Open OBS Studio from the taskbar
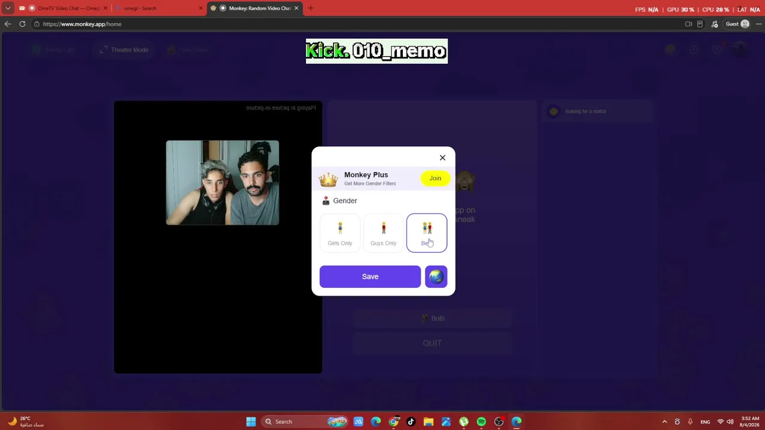765x430 pixels. point(499,422)
